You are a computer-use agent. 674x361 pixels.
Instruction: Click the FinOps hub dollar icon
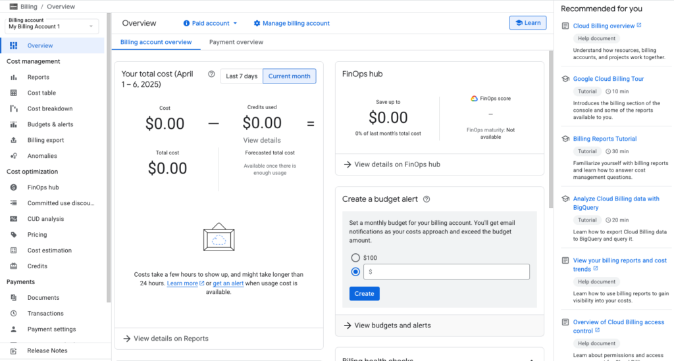pyautogui.click(x=14, y=187)
